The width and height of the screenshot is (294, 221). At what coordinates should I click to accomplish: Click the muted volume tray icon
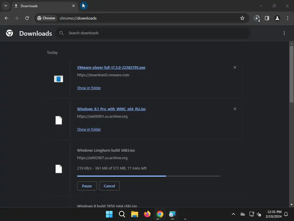pos(259,214)
